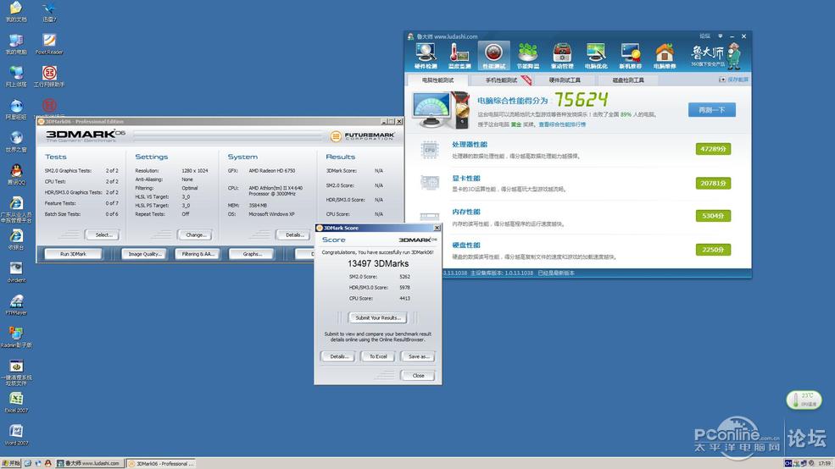This screenshot has width=835, height=469.
Task: Click the 2250分 disk score badge
Action: pyautogui.click(x=713, y=250)
